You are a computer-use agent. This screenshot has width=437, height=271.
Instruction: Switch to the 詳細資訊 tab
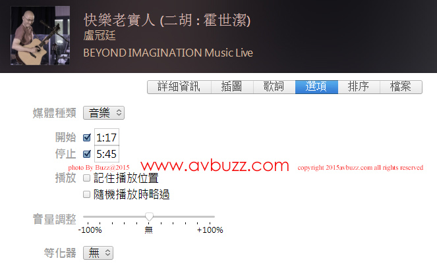tap(179, 87)
